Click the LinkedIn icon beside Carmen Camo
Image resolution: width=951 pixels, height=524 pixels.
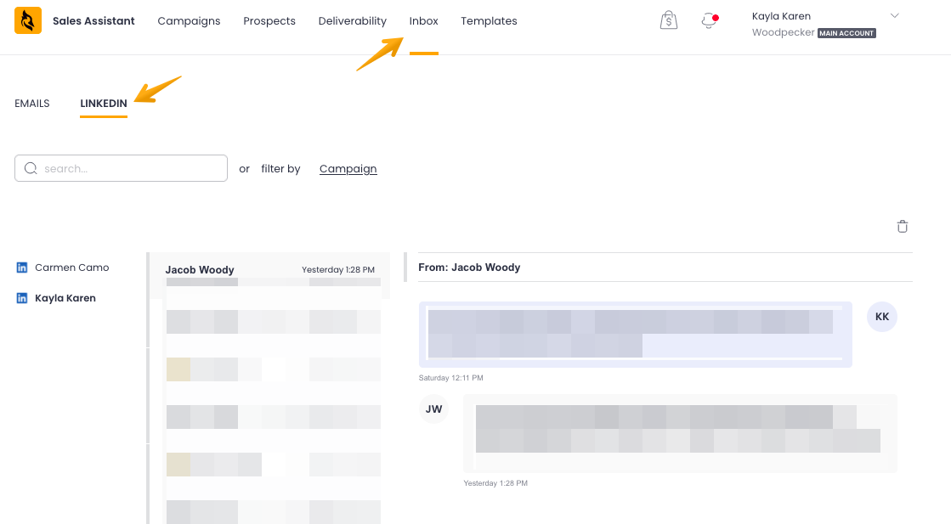pyautogui.click(x=22, y=268)
